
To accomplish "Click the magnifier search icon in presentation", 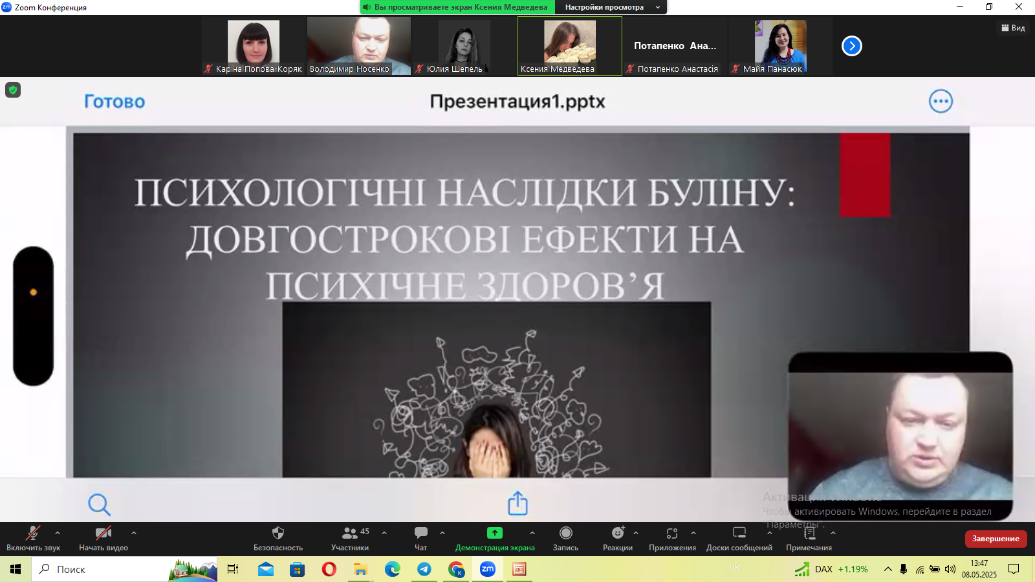I will [x=99, y=504].
